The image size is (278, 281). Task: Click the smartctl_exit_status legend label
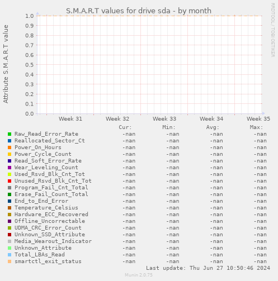click(x=48, y=261)
